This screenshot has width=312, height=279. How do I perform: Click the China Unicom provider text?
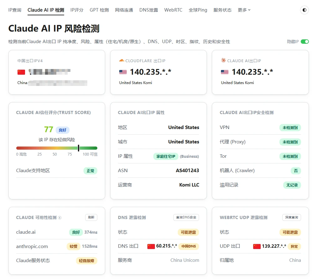click(185, 260)
